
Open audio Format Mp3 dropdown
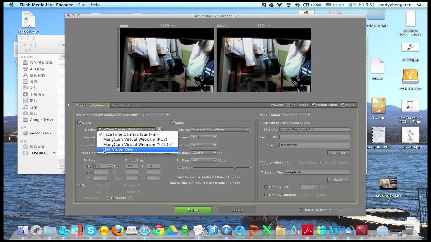(x=204, y=137)
